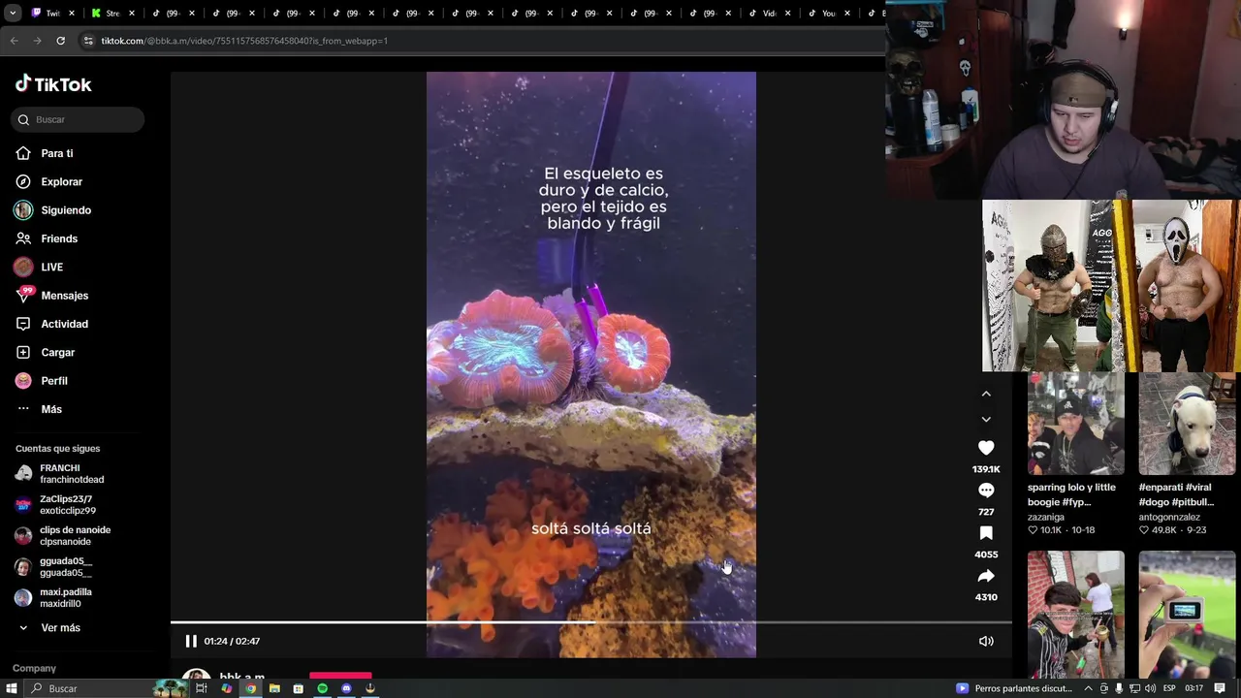
Task: Click the taskbar volume icon
Action: (1151, 688)
